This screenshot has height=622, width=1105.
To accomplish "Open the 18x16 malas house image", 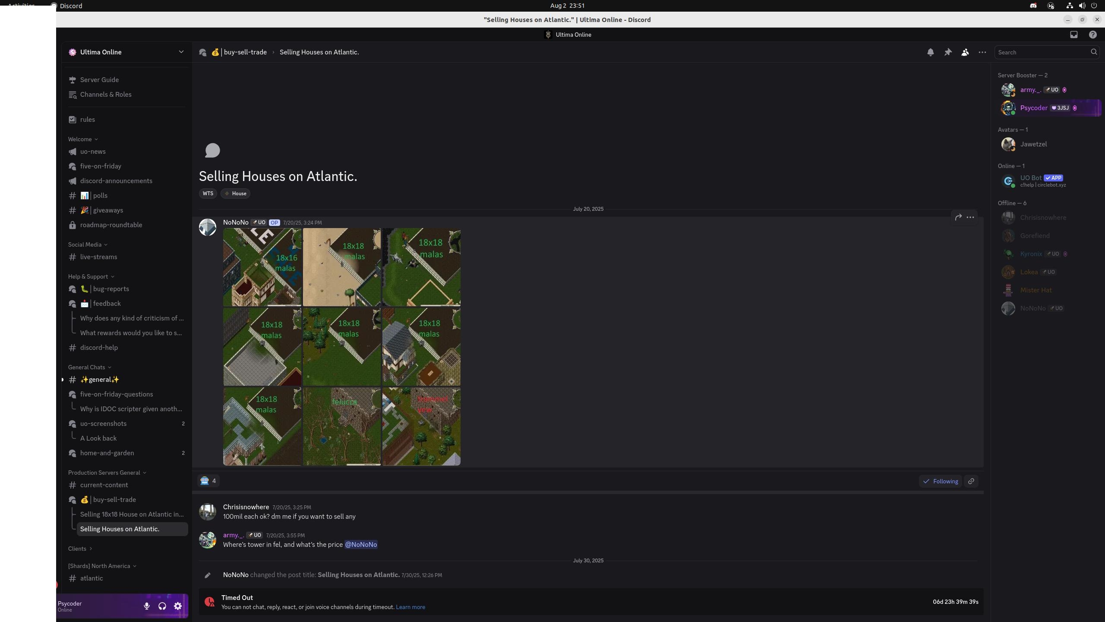I will (262, 267).
